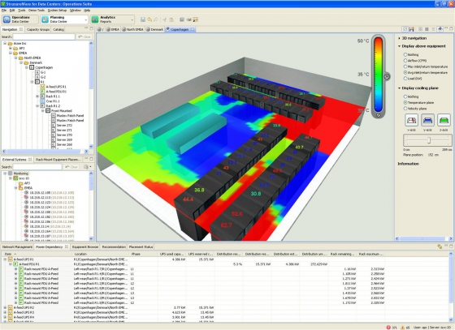
Task: Click the Clear button beside Navigation search
Action: 84,36
